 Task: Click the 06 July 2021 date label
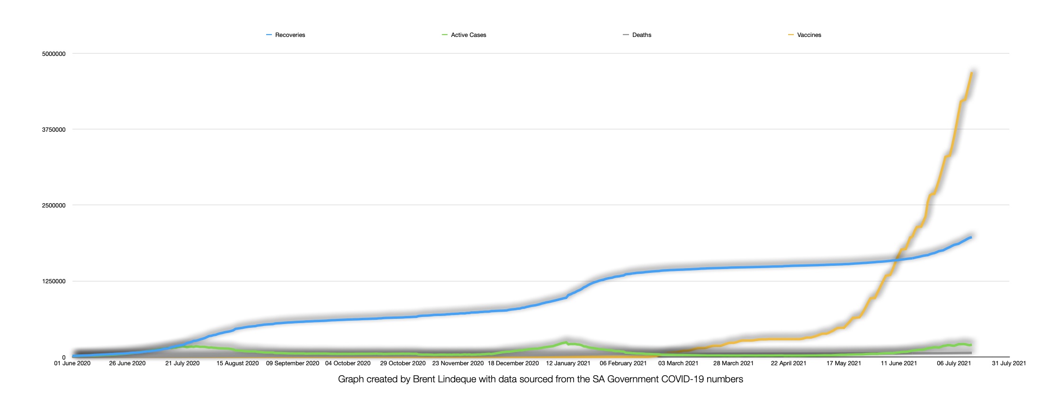[954, 363]
